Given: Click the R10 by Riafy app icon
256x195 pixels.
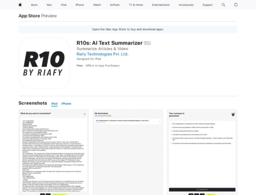Looking at the screenshot, I should tap(44, 63).
